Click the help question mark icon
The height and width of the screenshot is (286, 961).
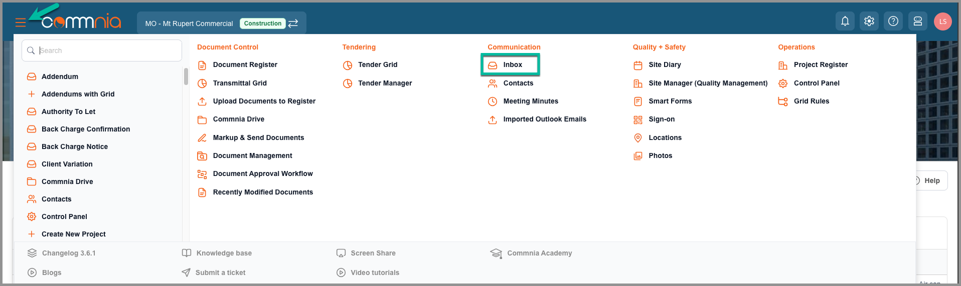tap(893, 21)
